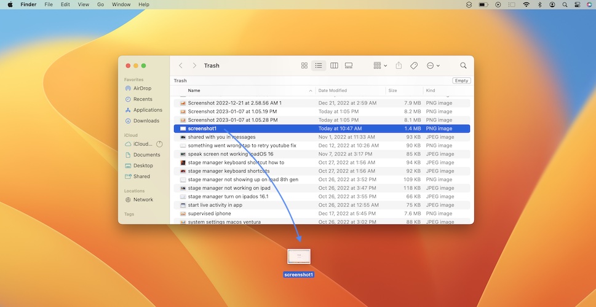Go back in Finder window
This screenshot has width=596, height=307.
(x=181, y=66)
